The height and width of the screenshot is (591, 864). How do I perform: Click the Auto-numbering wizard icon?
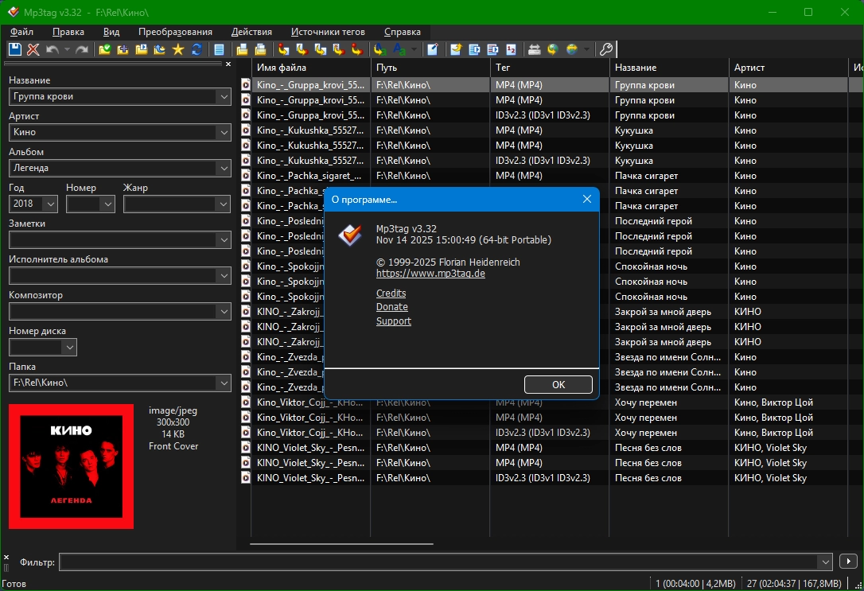[511, 49]
